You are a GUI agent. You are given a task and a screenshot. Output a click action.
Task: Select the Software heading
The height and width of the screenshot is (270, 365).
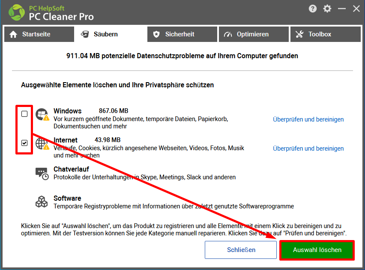coord(67,198)
